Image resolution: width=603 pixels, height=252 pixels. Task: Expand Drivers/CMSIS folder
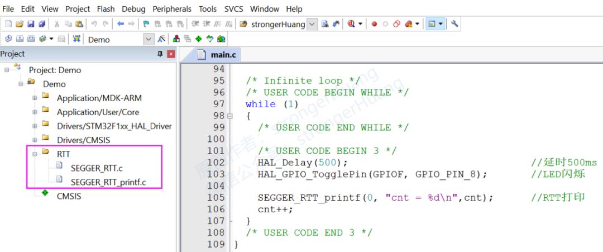[x=35, y=140]
